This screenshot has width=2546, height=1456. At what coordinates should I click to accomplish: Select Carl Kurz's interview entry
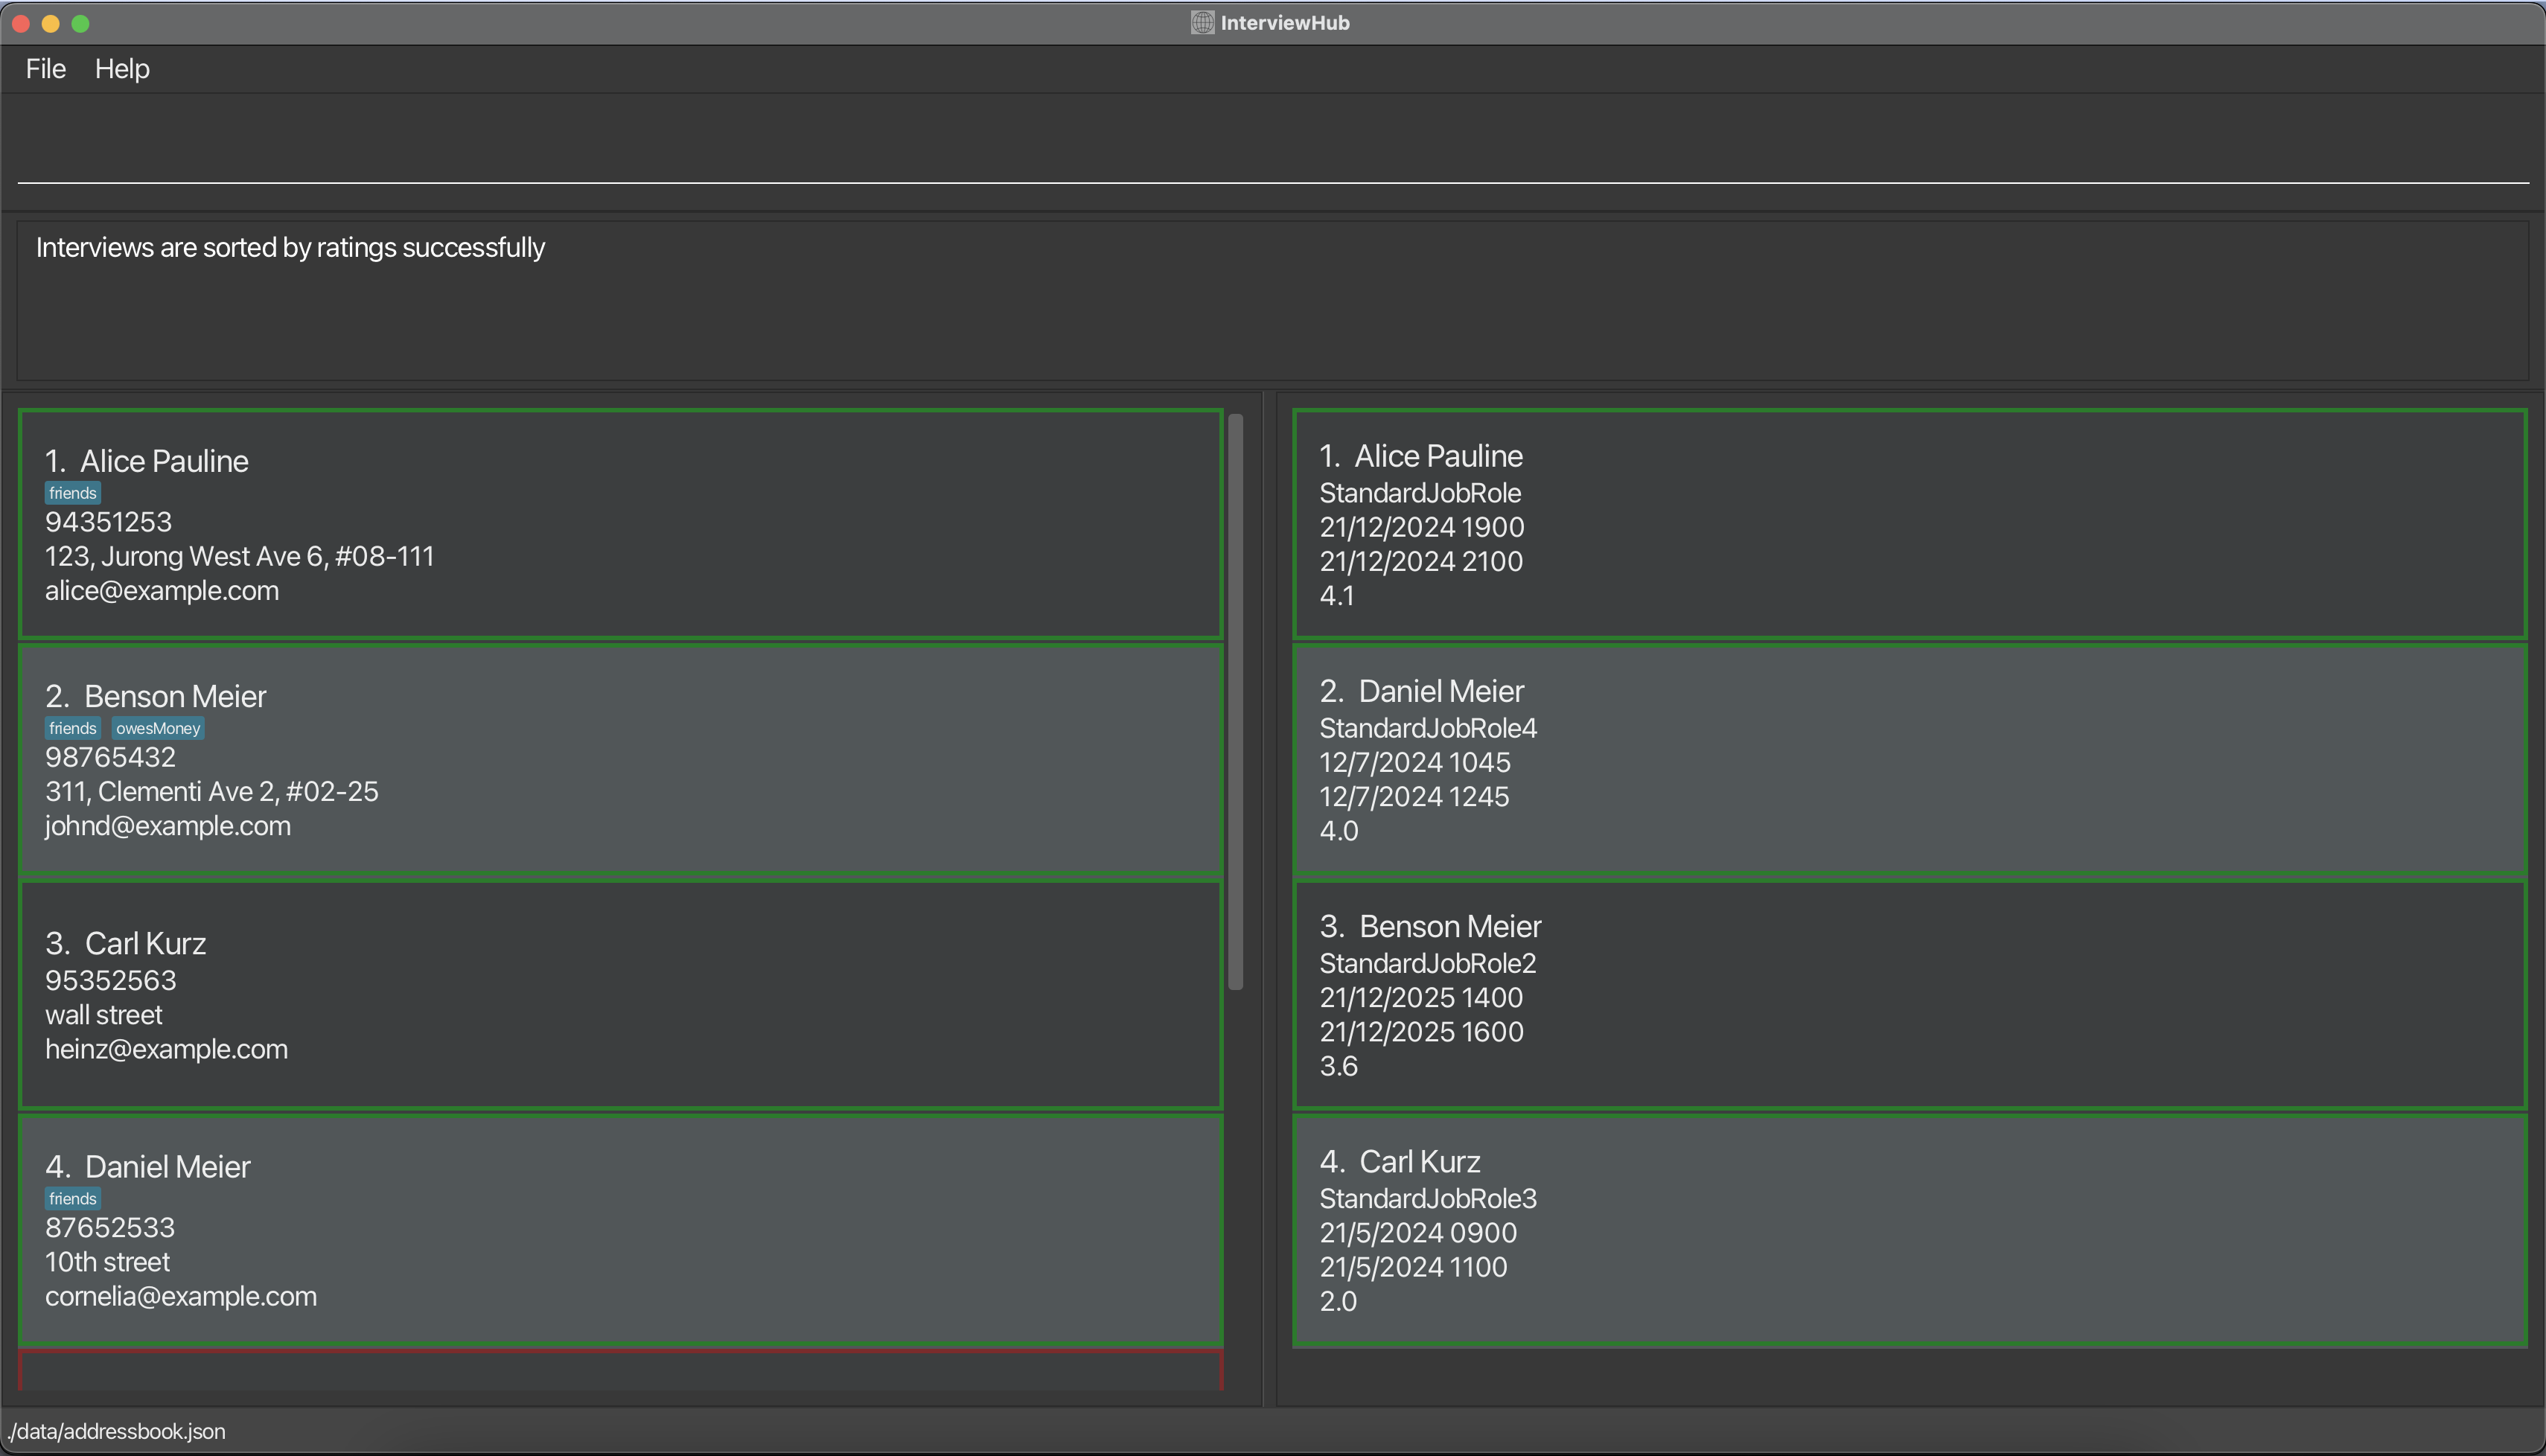(1910, 1230)
